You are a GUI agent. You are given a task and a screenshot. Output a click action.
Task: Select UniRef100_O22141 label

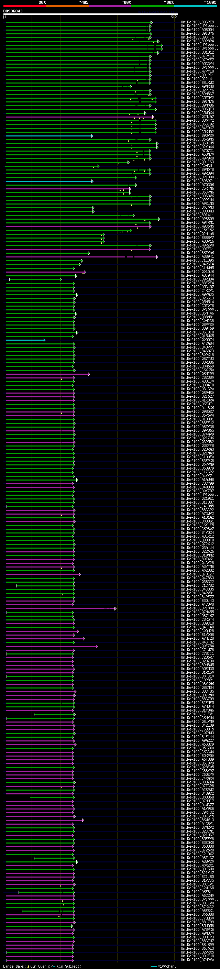click(197, 79)
